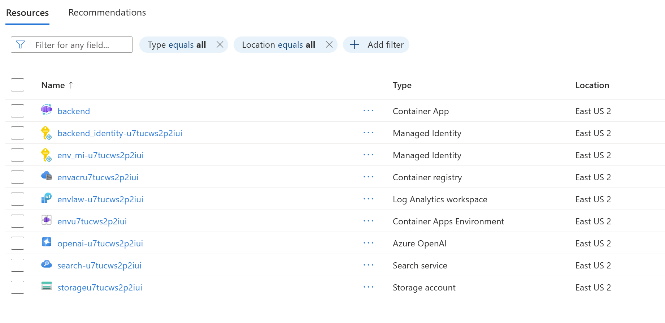
Task: Click the Container registry type cell
Action: 427,177
